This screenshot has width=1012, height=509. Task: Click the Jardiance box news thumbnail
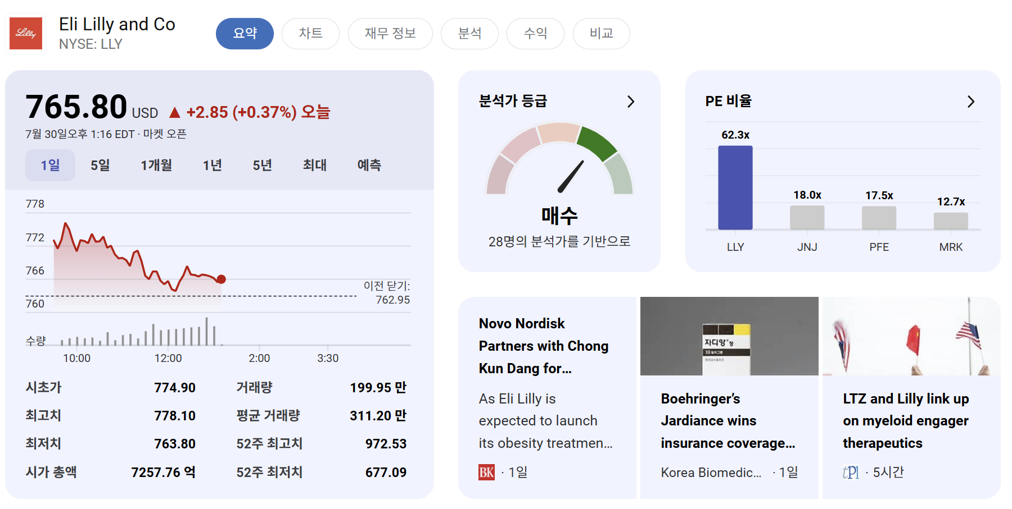pos(729,336)
